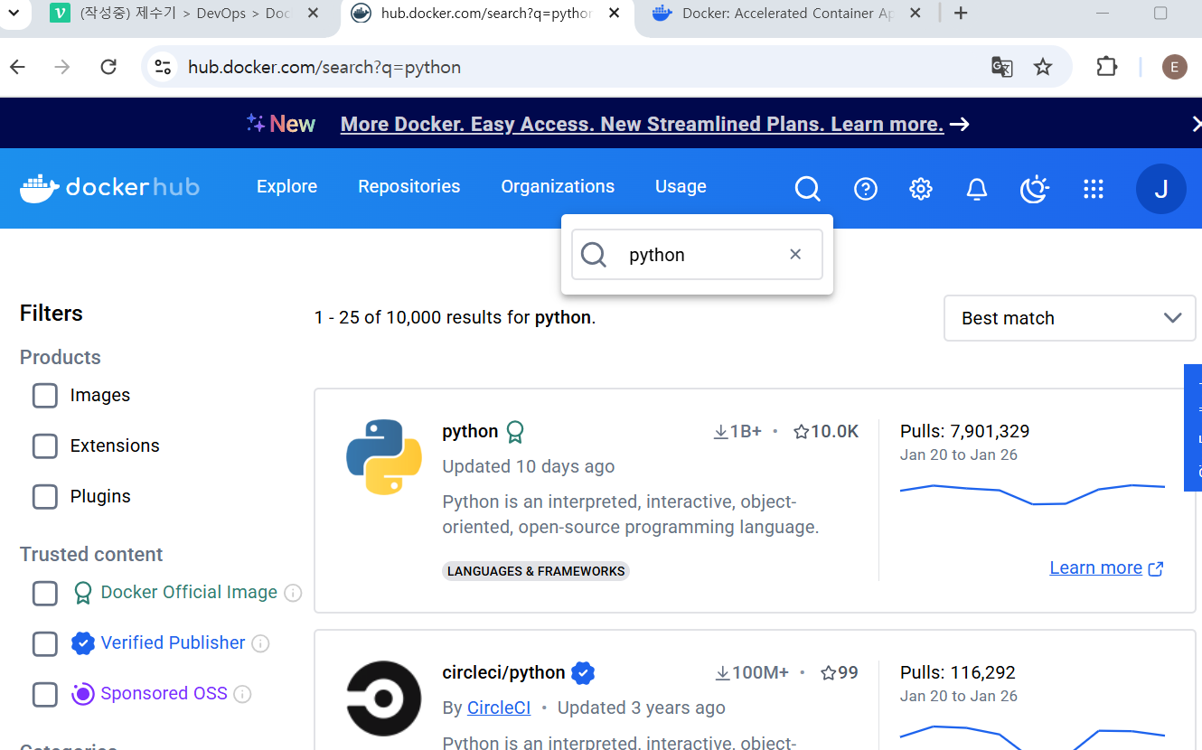Click the verified badge beside circleci/python

click(x=583, y=673)
